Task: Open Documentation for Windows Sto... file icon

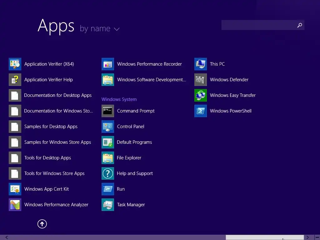Action: [x=15, y=111]
